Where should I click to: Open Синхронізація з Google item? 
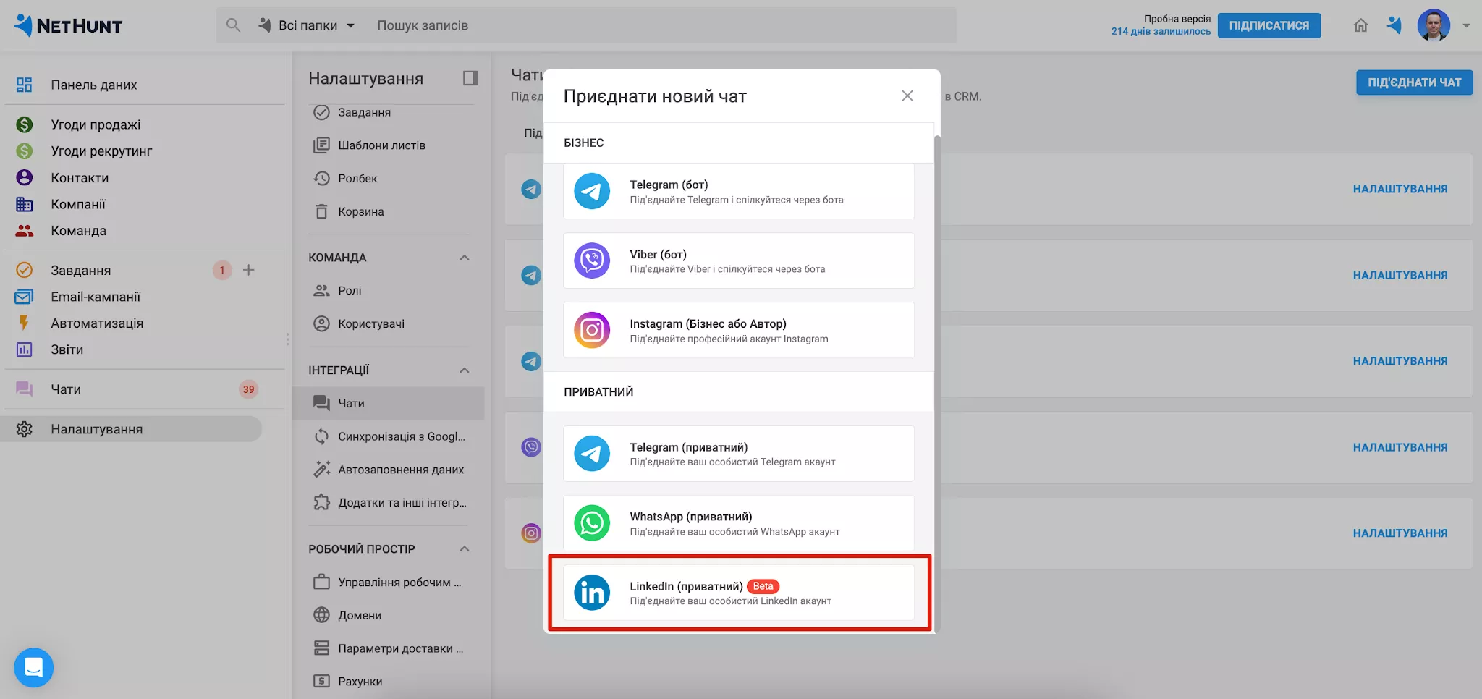pos(401,437)
